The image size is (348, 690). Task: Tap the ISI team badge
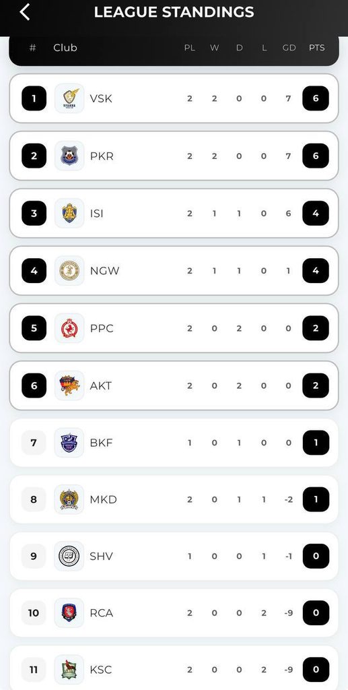pyautogui.click(x=69, y=213)
